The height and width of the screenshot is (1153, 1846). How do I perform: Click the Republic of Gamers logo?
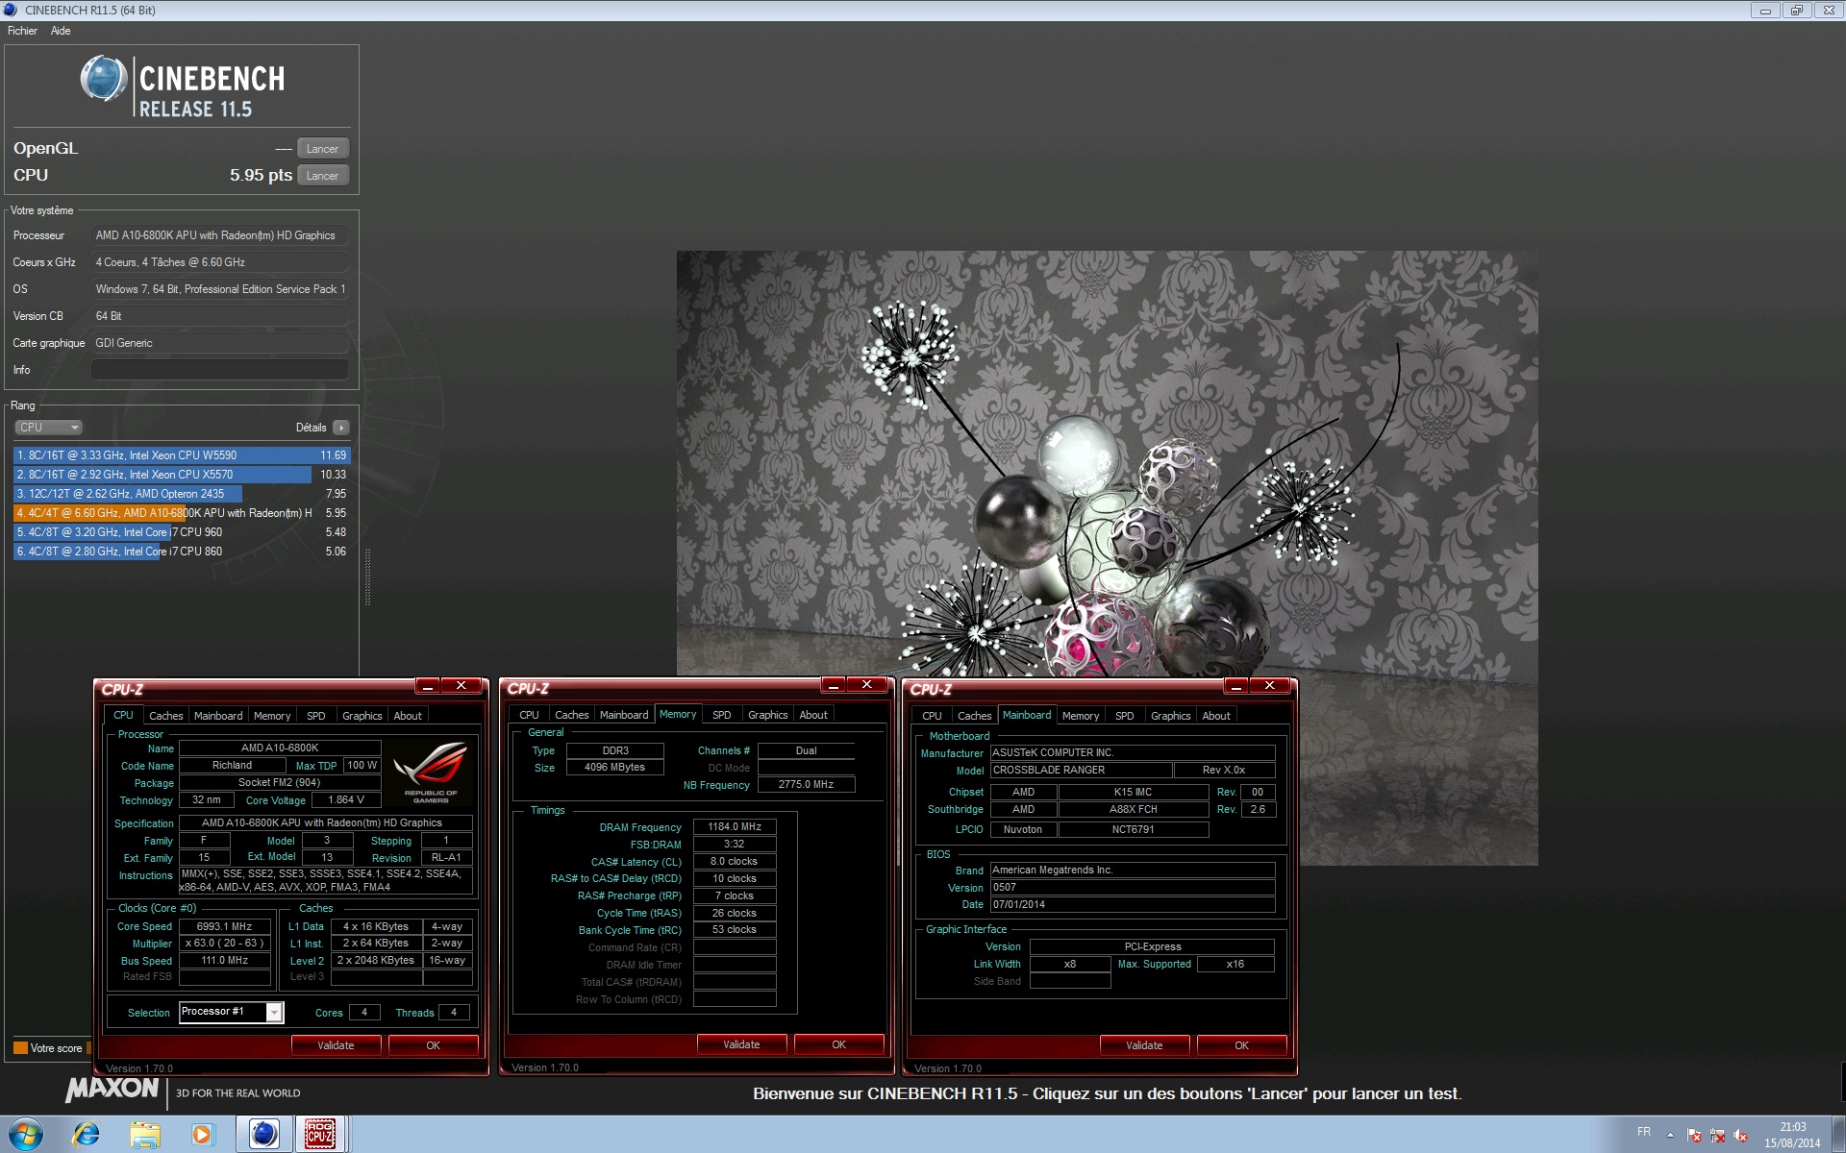point(430,772)
